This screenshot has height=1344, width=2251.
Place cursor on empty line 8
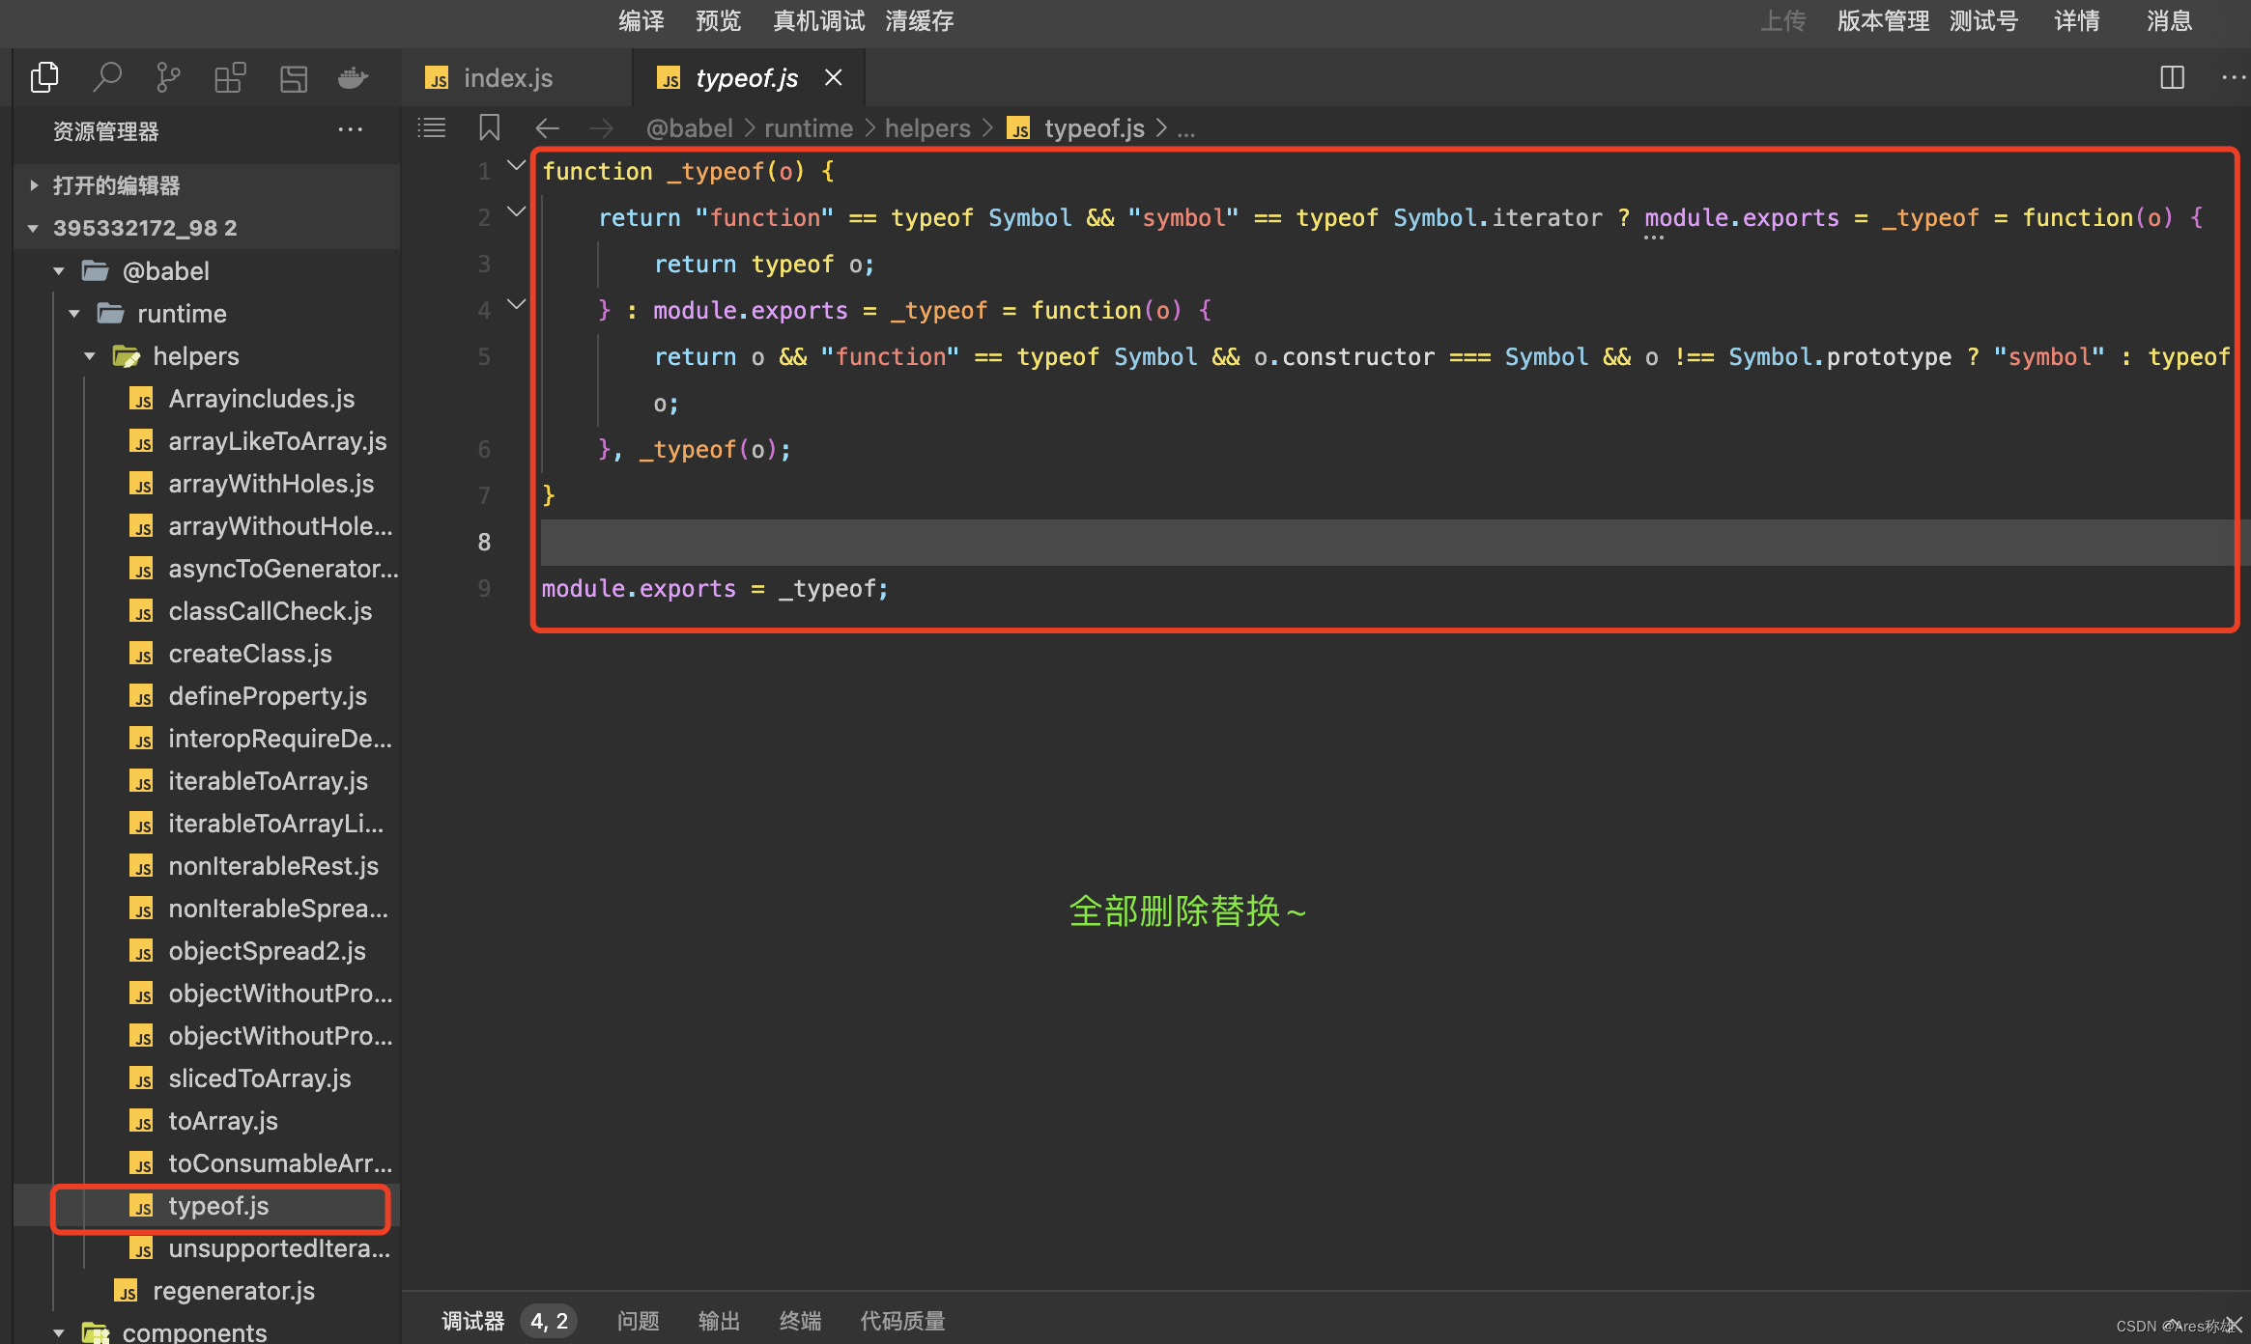pos(1396,543)
